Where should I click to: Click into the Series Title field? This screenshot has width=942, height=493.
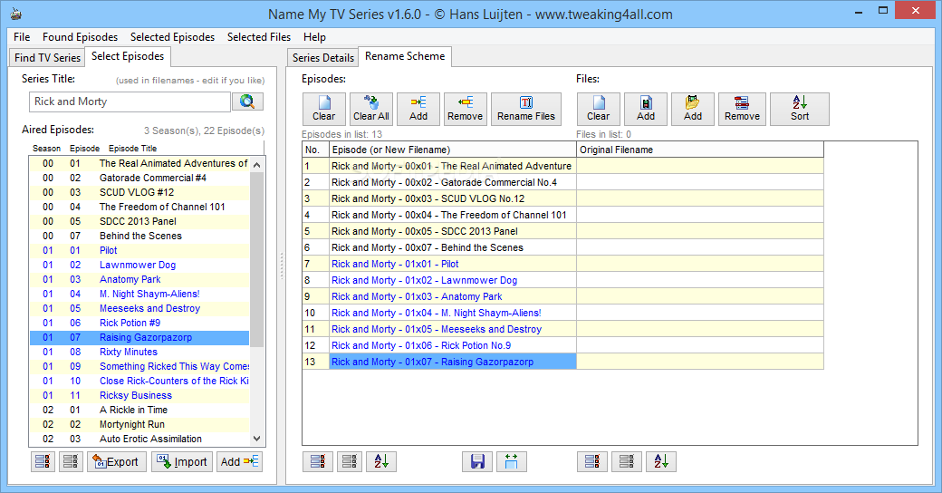[x=130, y=101]
